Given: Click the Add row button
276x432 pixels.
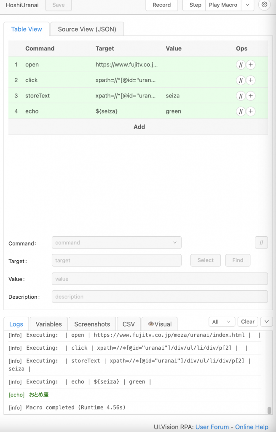Looking at the screenshot, I should coord(138,127).
